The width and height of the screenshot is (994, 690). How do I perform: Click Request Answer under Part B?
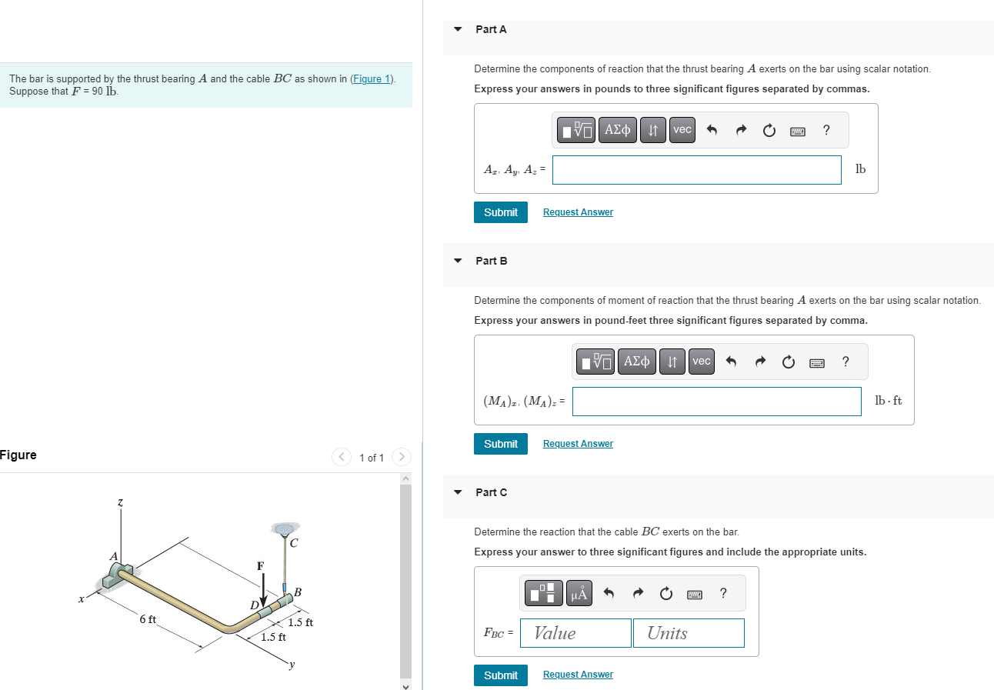click(x=578, y=443)
